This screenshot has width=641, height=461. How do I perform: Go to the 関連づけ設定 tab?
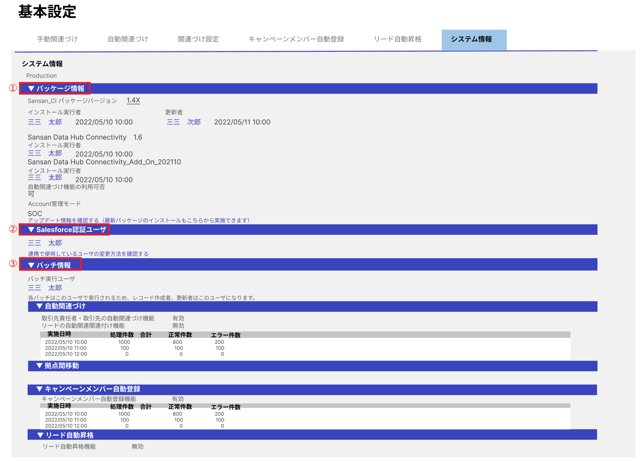point(198,39)
